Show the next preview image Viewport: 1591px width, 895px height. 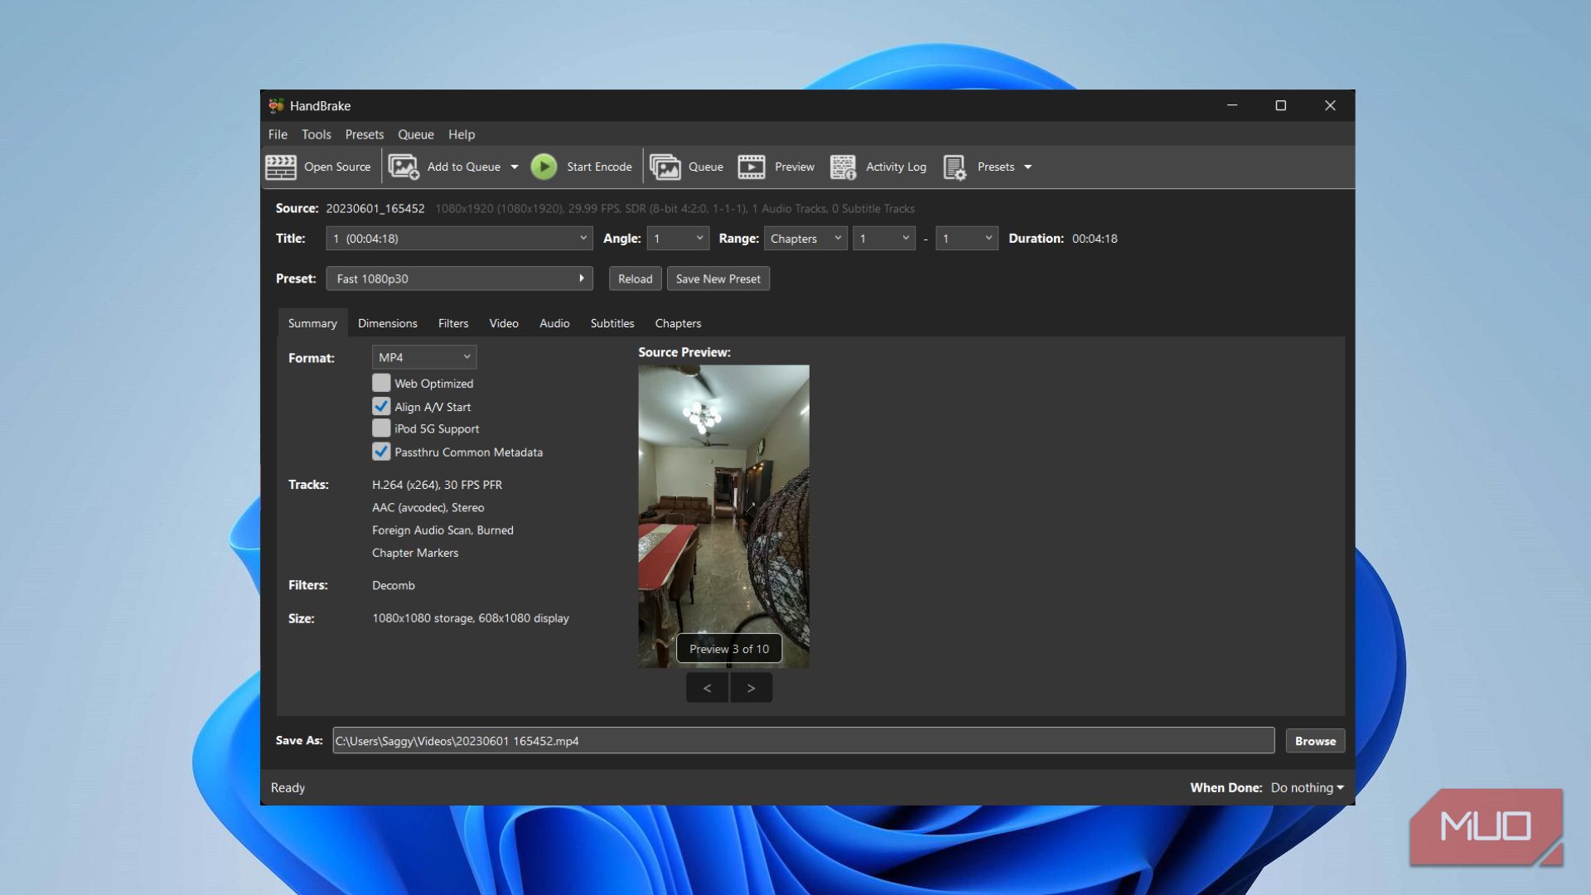click(x=751, y=688)
